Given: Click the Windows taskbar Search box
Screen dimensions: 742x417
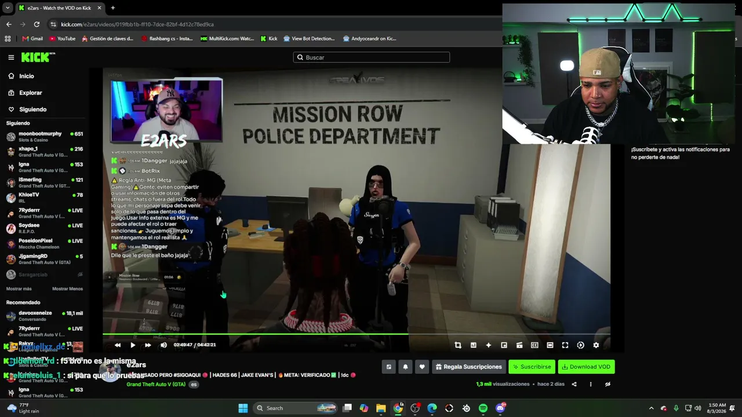Looking at the screenshot, I should pos(296,408).
